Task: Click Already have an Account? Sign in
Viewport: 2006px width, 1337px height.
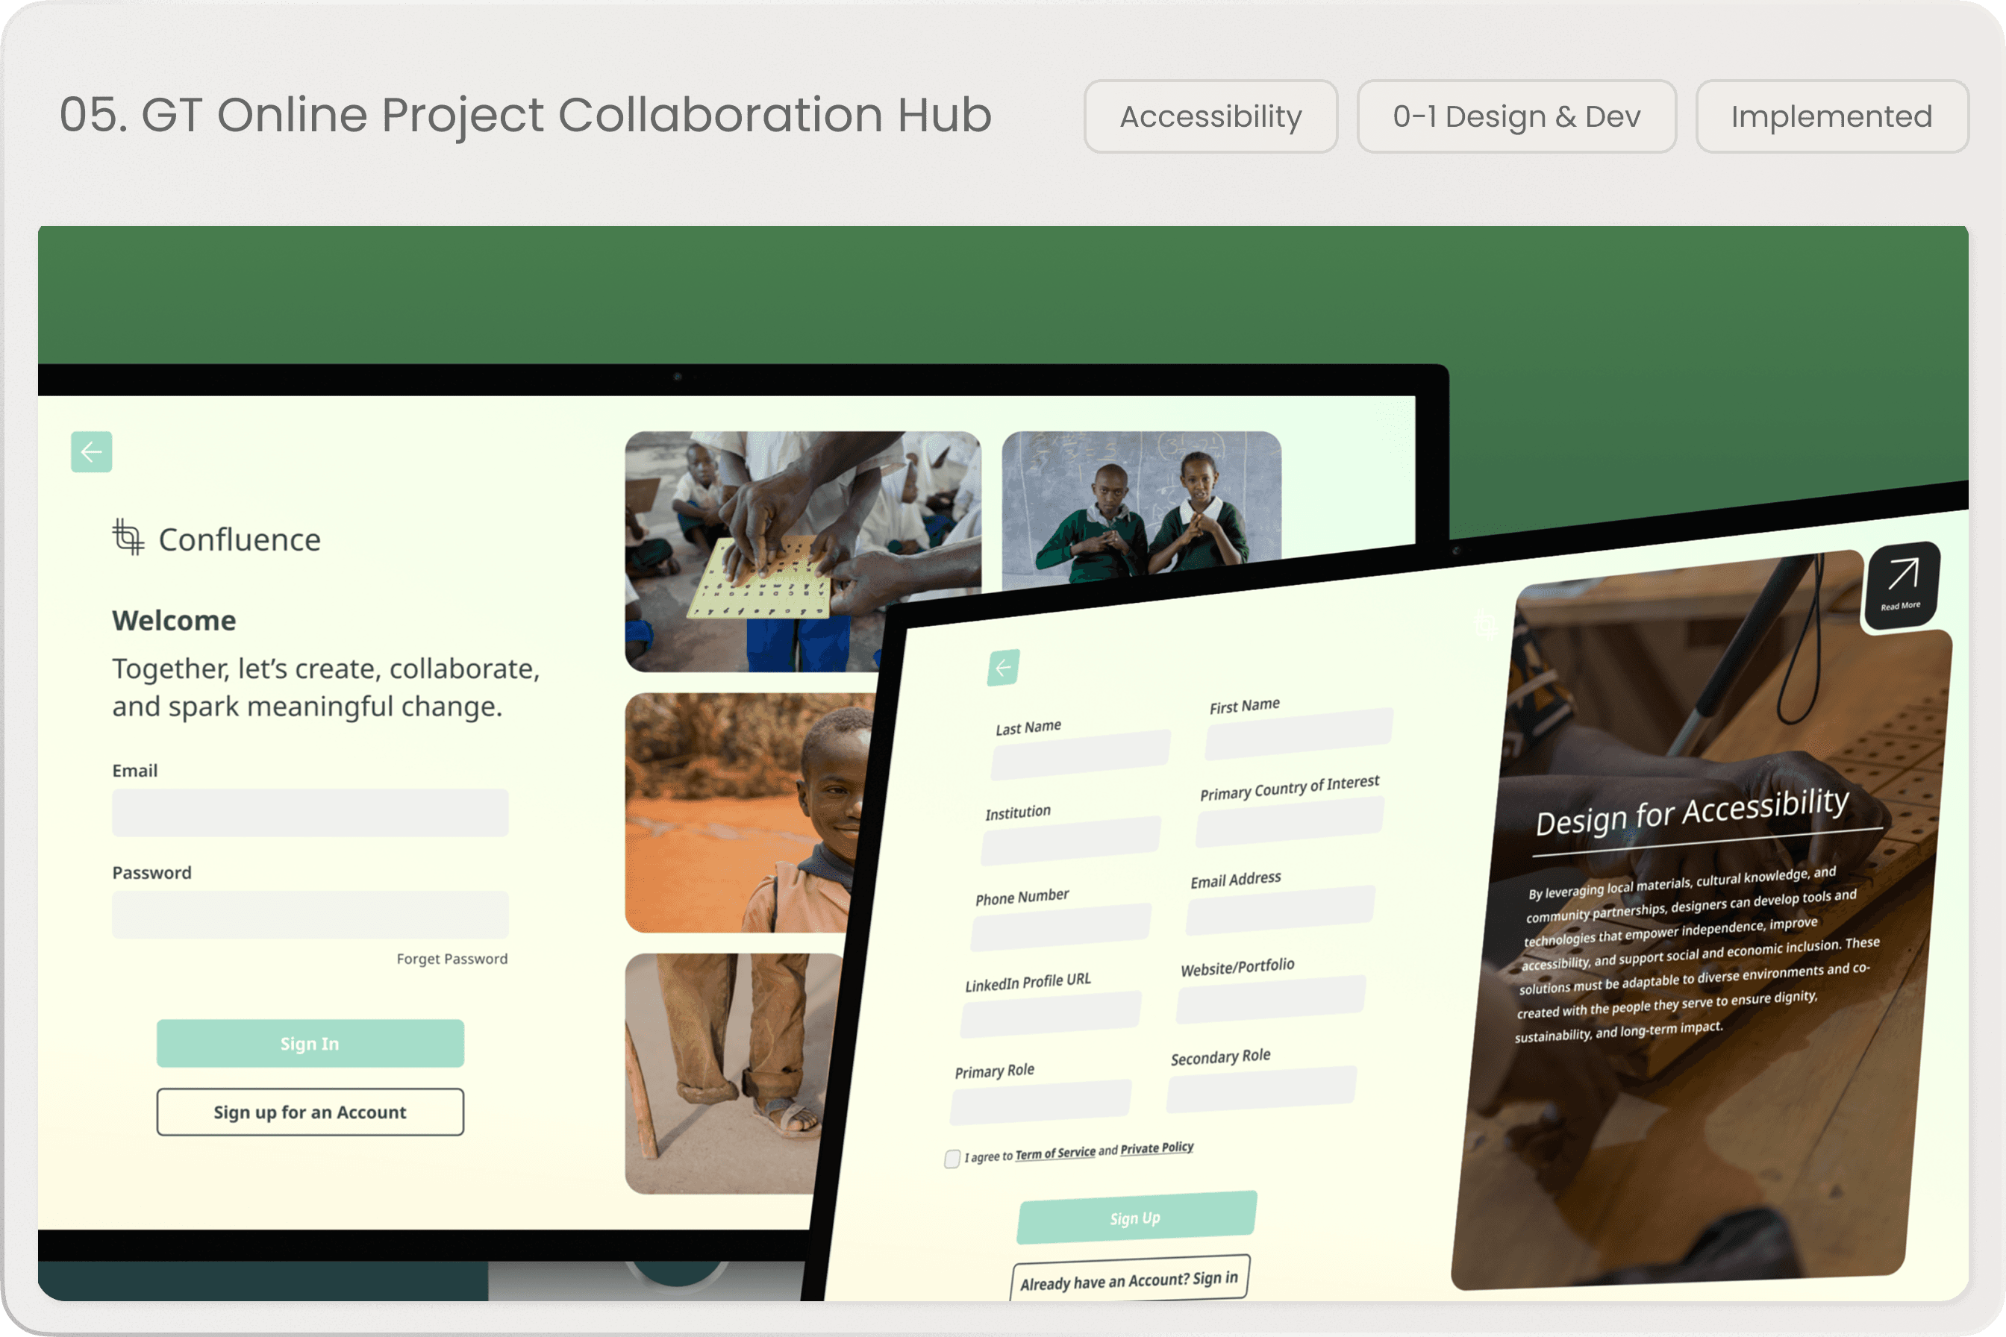Action: [1130, 1279]
